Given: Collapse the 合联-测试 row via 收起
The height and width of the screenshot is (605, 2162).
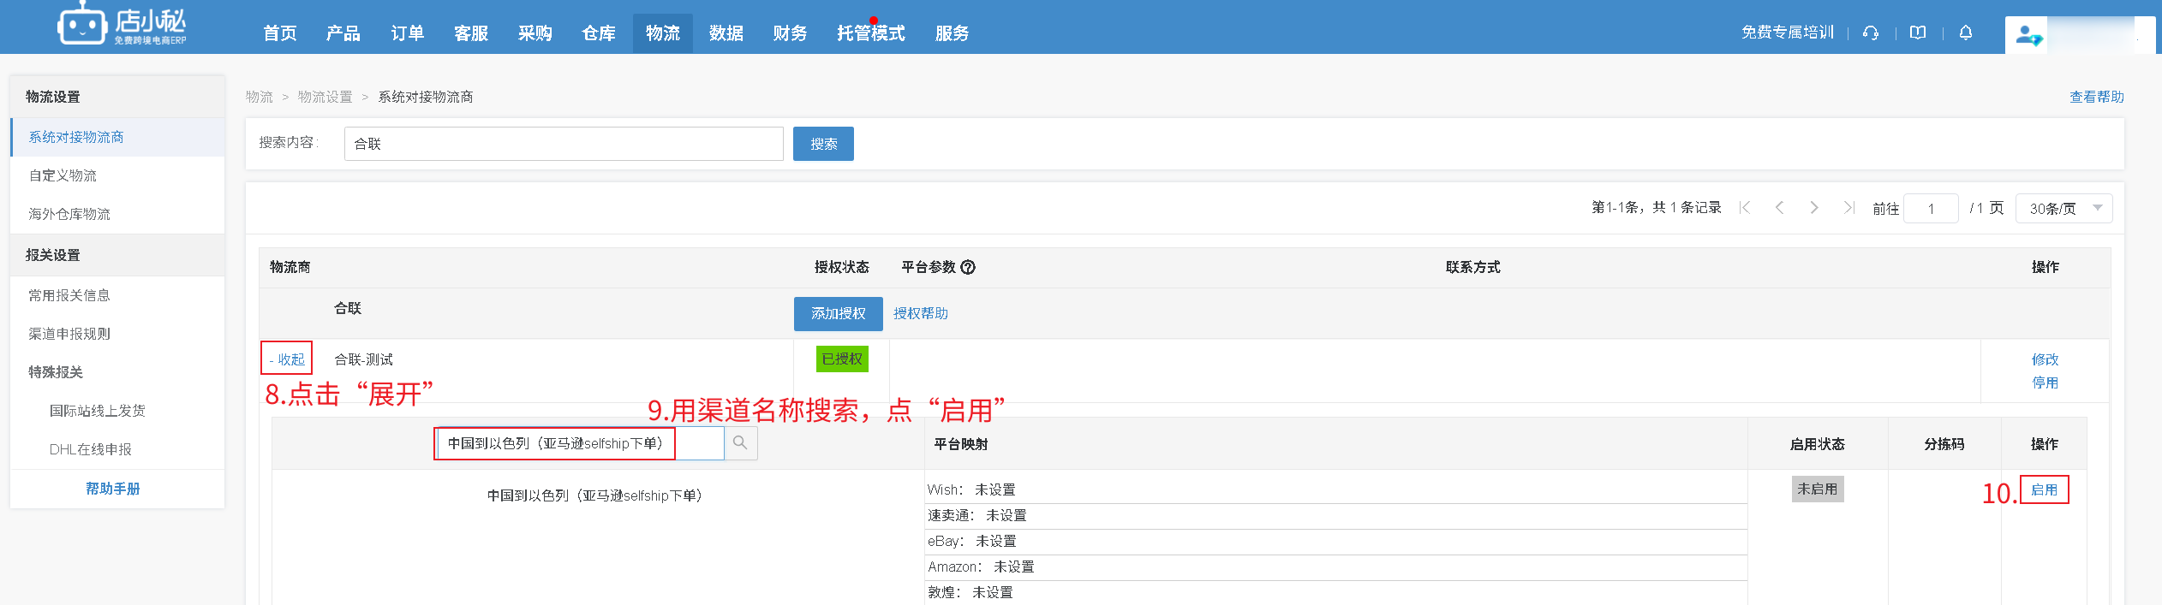Looking at the screenshot, I should tap(287, 359).
